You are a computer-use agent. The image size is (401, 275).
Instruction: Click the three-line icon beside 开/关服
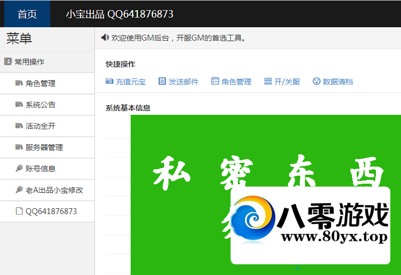(268, 81)
